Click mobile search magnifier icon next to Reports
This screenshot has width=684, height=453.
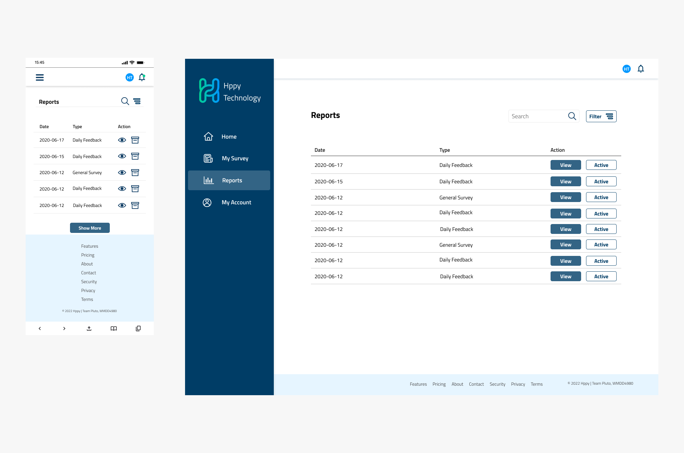click(125, 101)
